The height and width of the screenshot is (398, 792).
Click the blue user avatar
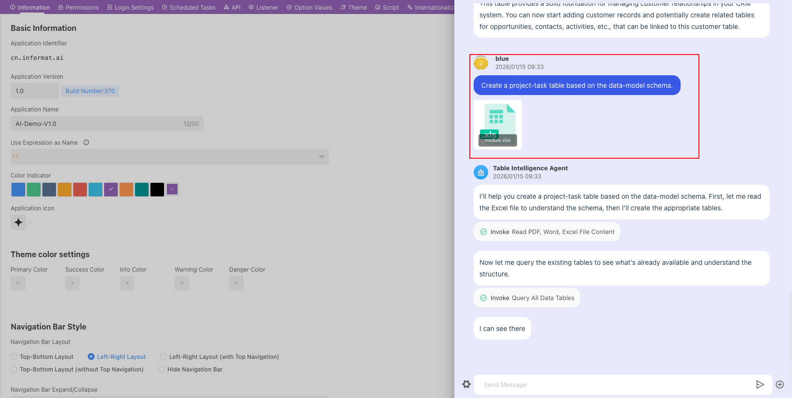coord(480,63)
